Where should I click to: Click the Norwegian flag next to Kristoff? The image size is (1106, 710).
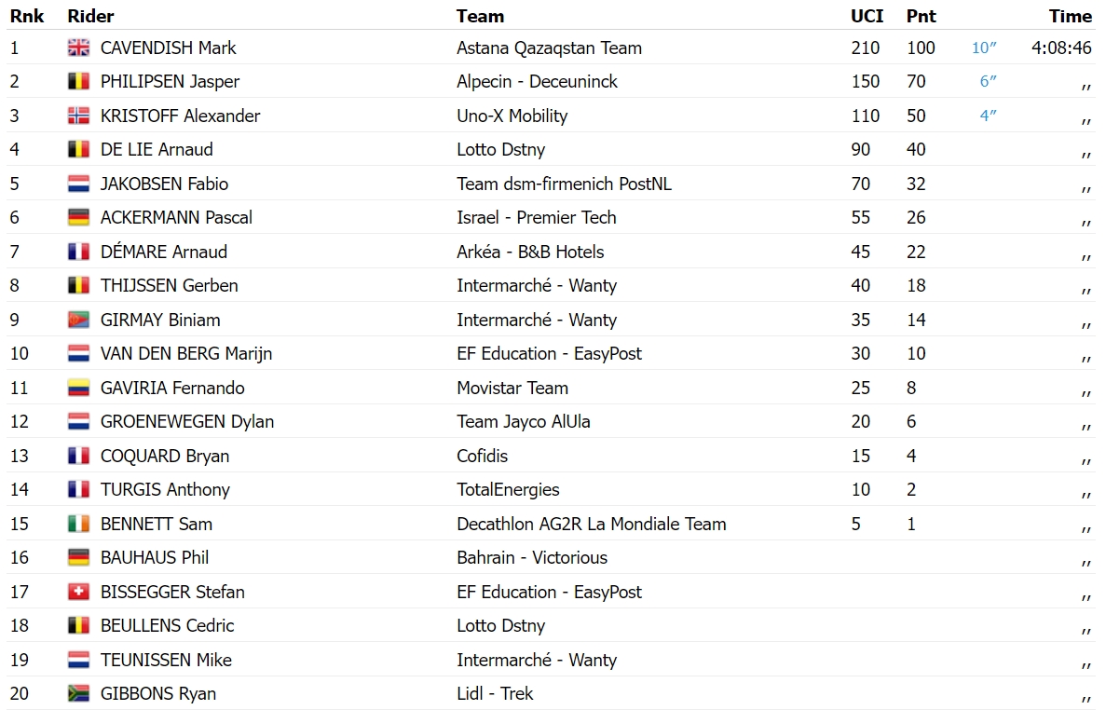tap(78, 116)
